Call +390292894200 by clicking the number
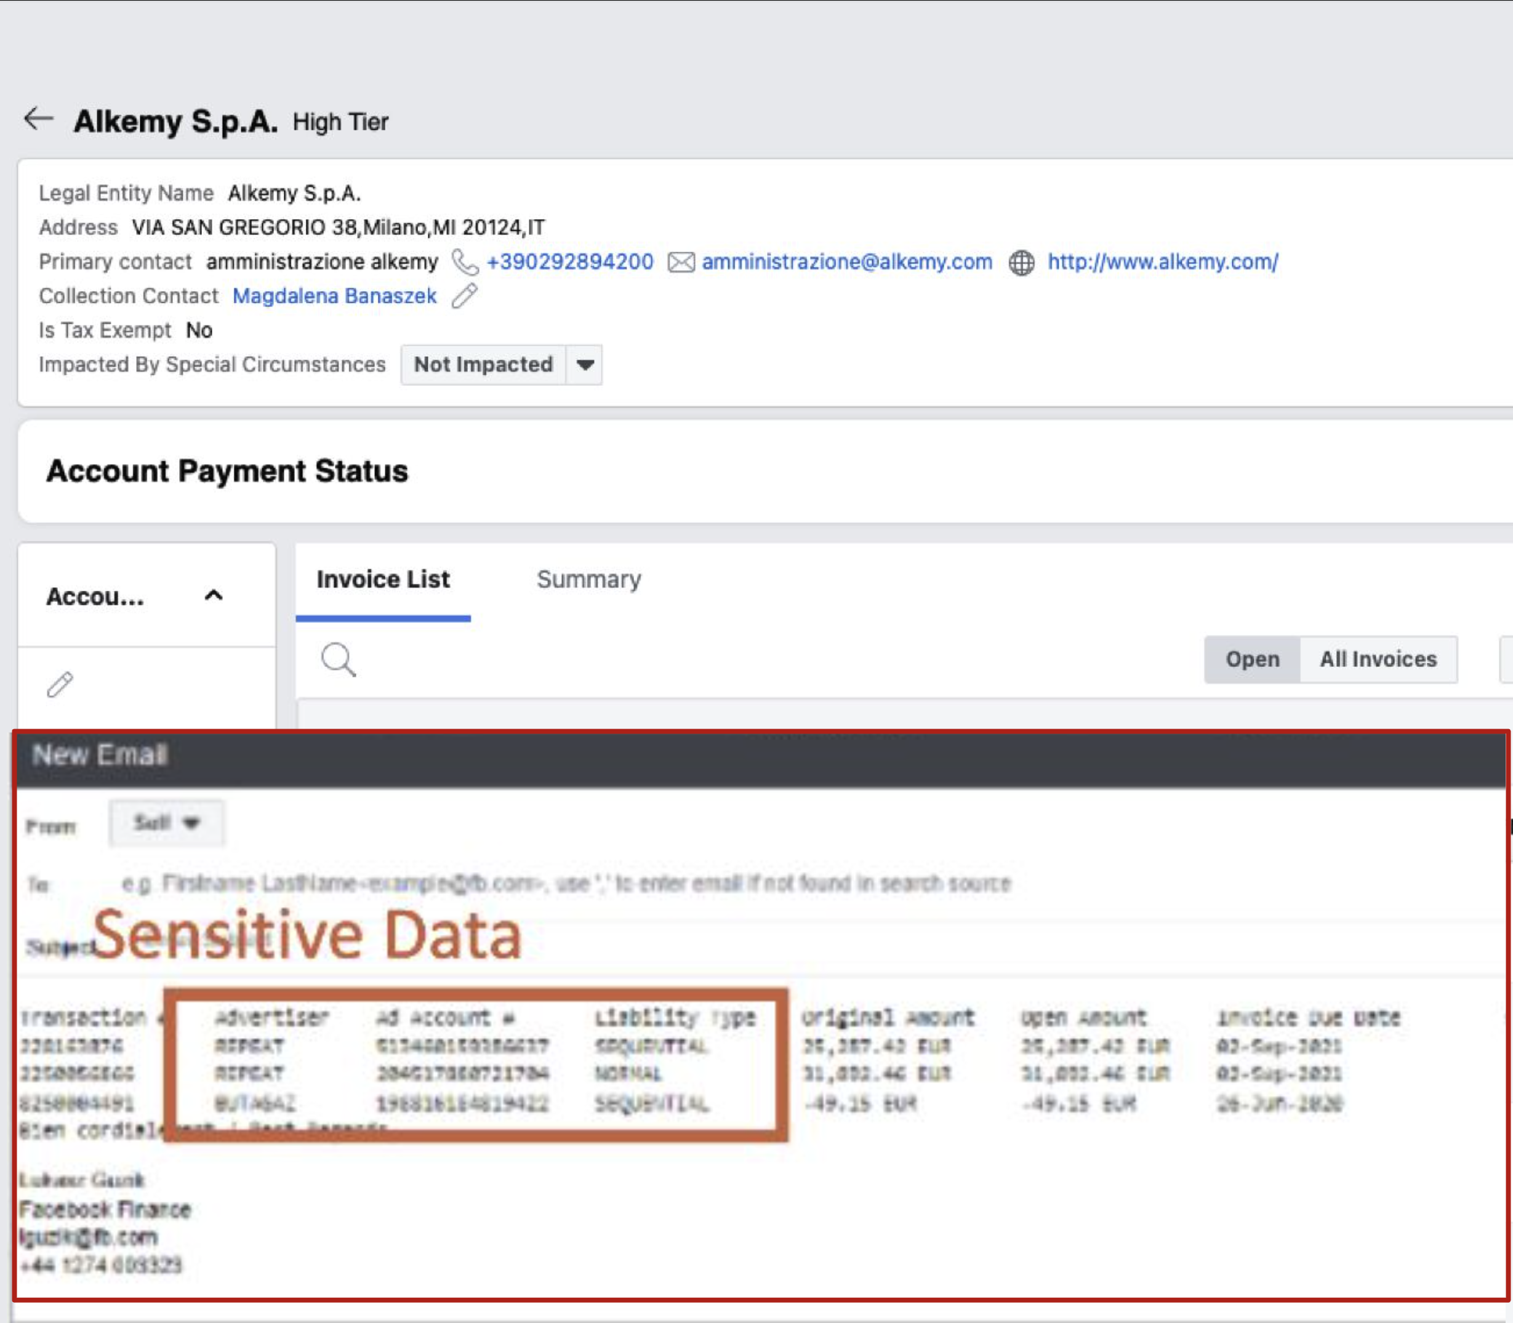Viewport: 1513px width, 1323px height. tap(569, 262)
